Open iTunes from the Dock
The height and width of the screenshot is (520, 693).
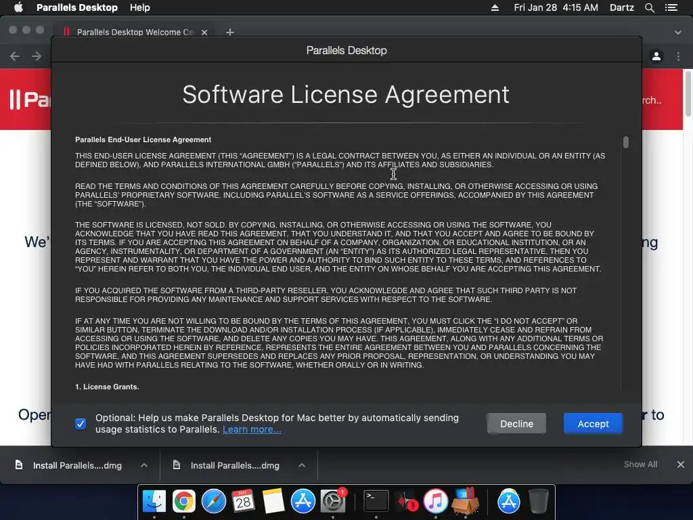pyautogui.click(x=436, y=501)
